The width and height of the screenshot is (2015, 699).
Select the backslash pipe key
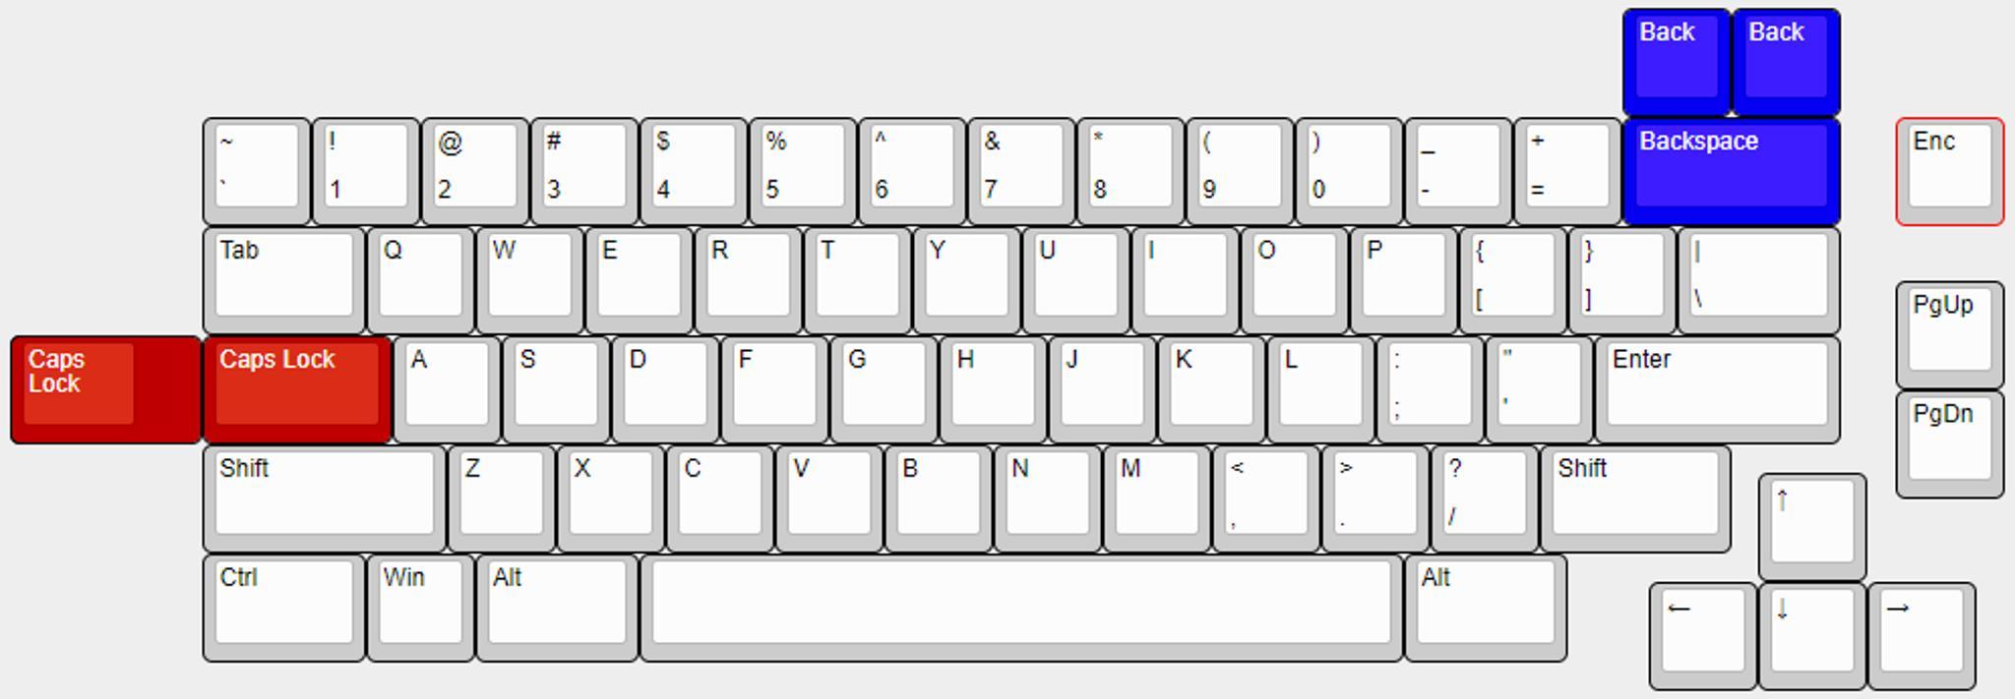(x=1759, y=281)
